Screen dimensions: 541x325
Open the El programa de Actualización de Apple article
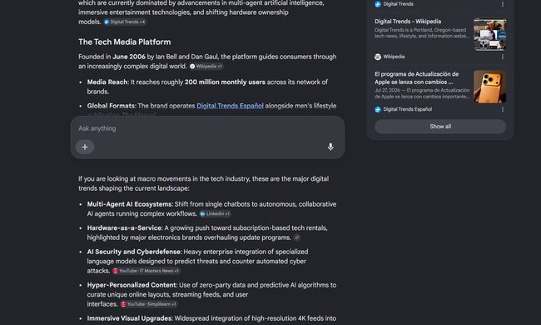tap(417, 78)
